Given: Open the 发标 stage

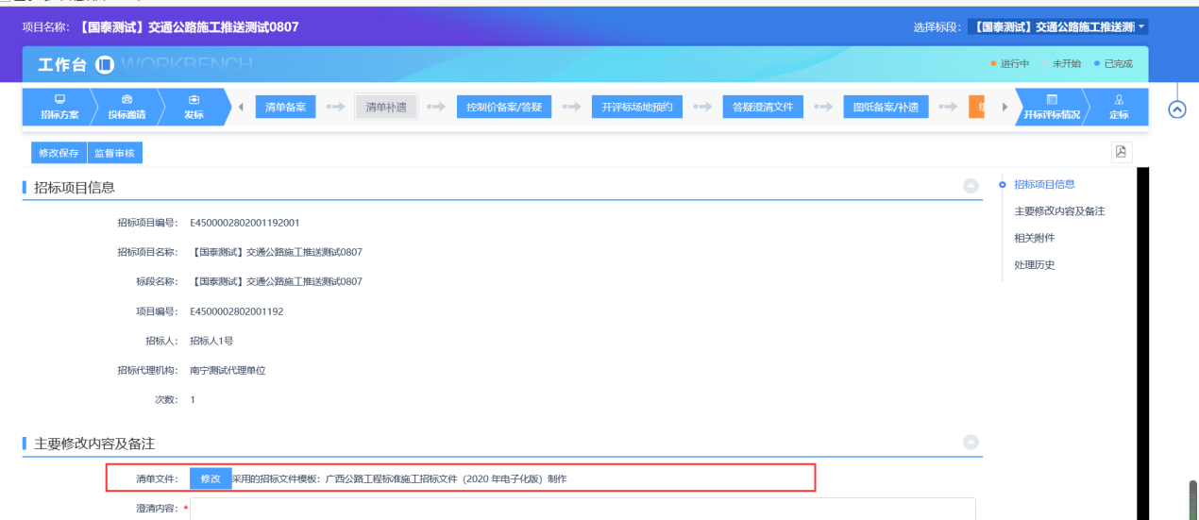Looking at the screenshot, I should (x=194, y=107).
